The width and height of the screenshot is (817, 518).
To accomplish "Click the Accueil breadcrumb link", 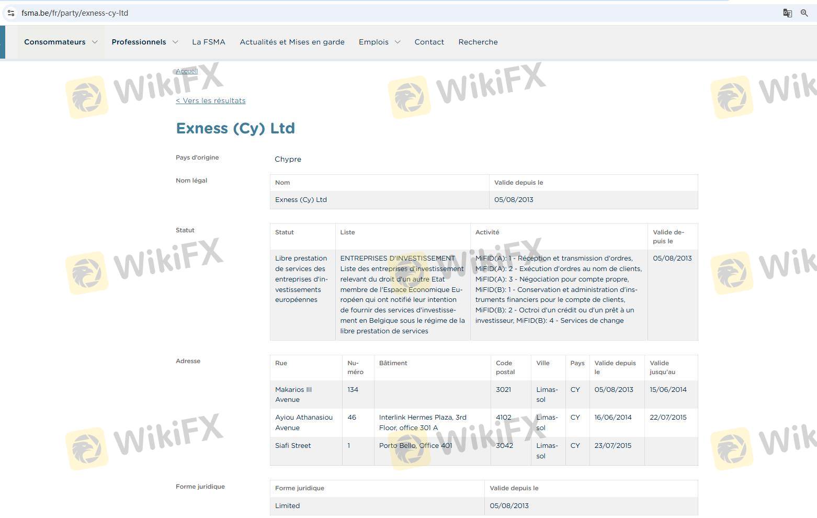I will pos(186,71).
